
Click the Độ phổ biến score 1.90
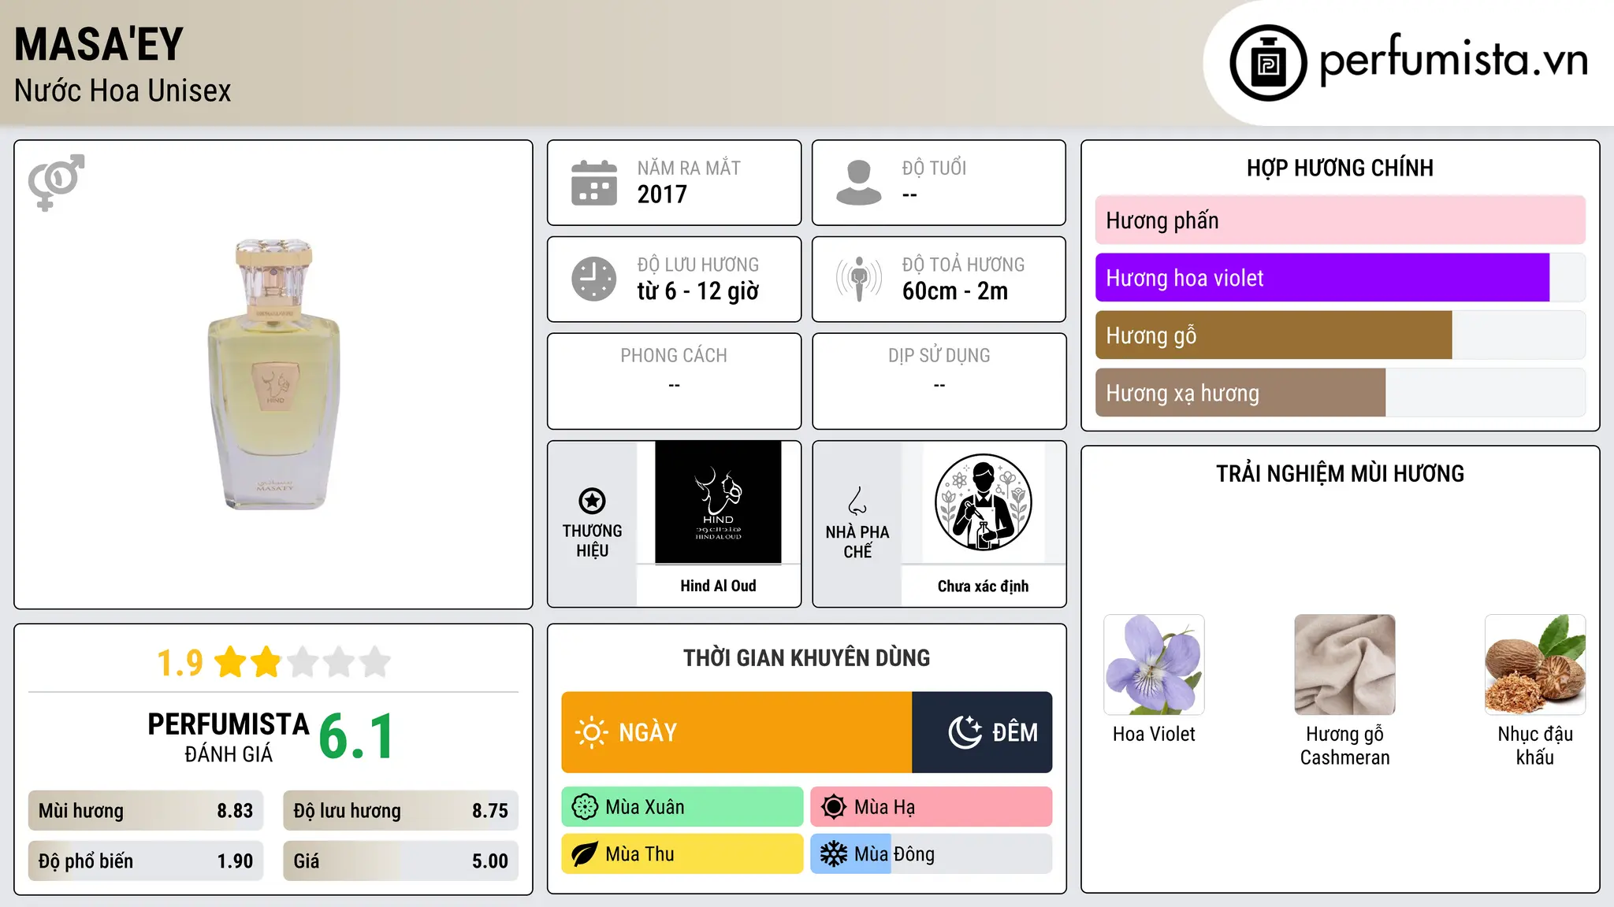pyautogui.click(x=235, y=861)
